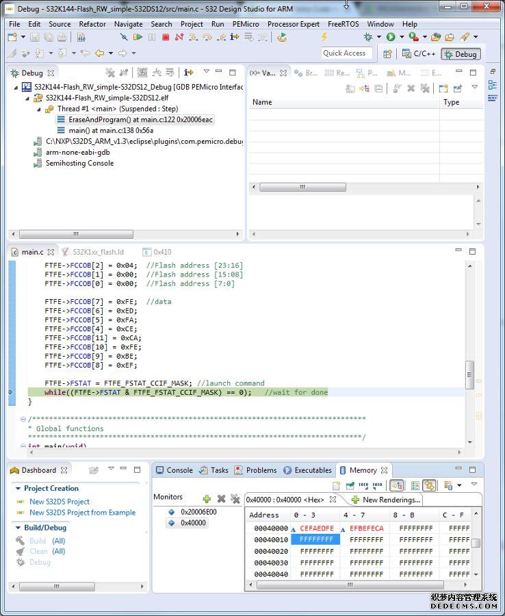Toggle the Split Pane button in Memory view
This screenshot has width=505, height=616.
[415, 486]
